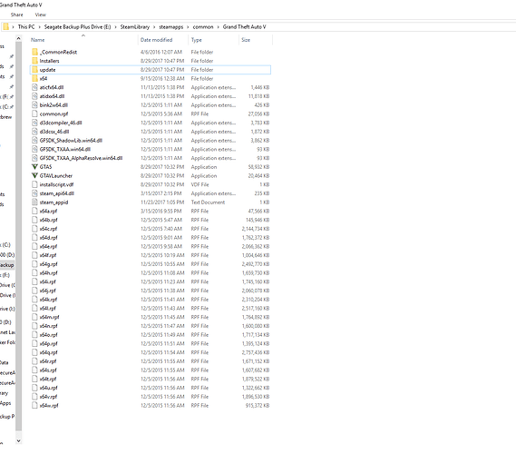Select file name x64m.rpf
The width and height of the screenshot is (516, 454).
point(49,317)
